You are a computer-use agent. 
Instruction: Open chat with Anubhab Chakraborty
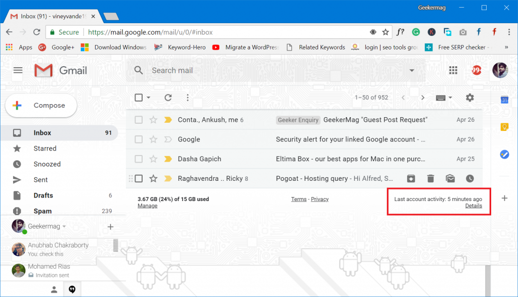click(x=63, y=249)
